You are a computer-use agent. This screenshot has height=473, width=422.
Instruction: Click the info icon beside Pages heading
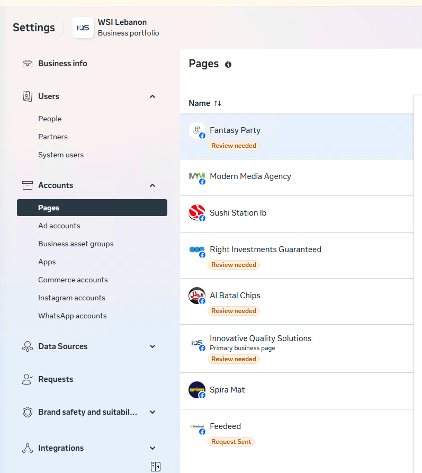tap(228, 65)
